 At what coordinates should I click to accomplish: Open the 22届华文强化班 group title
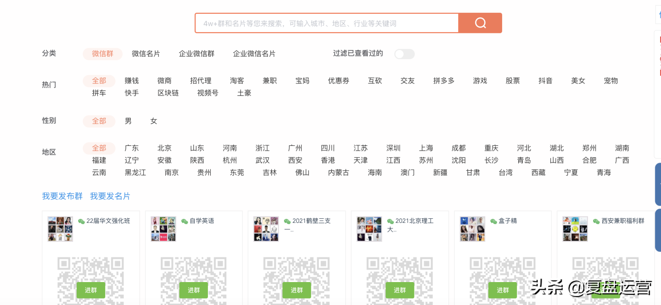click(x=108, y=221)
